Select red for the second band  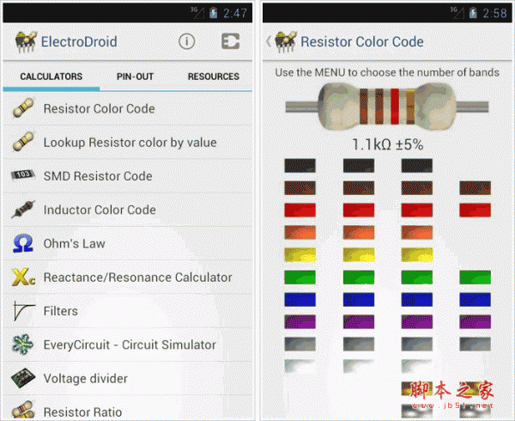pyautogui.click(x=359, y=210)
